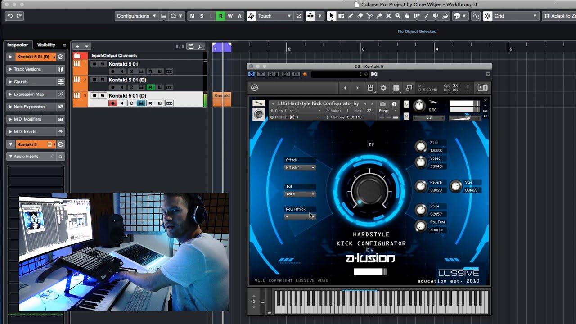Open the MIDI Modifiers section
This screenshot has height=324, width=576.
(36, 119)
